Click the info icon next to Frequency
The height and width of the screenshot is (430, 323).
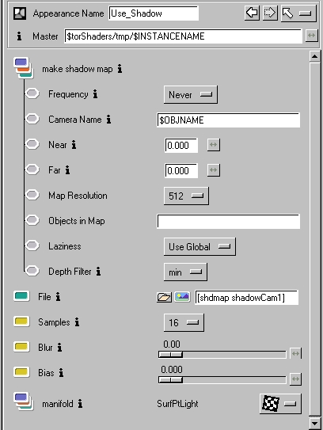(95, 94)
